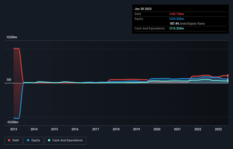Click the ₪250m y-axis label

coord(12,37)
